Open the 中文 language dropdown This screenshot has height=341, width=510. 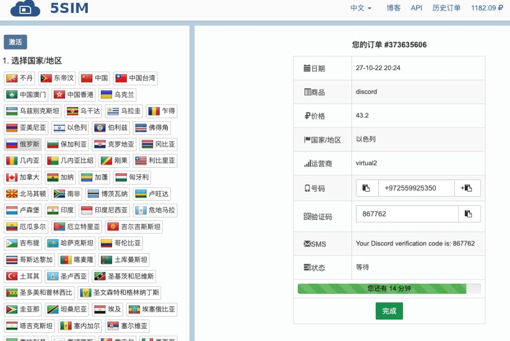click(x=361, y=8)
